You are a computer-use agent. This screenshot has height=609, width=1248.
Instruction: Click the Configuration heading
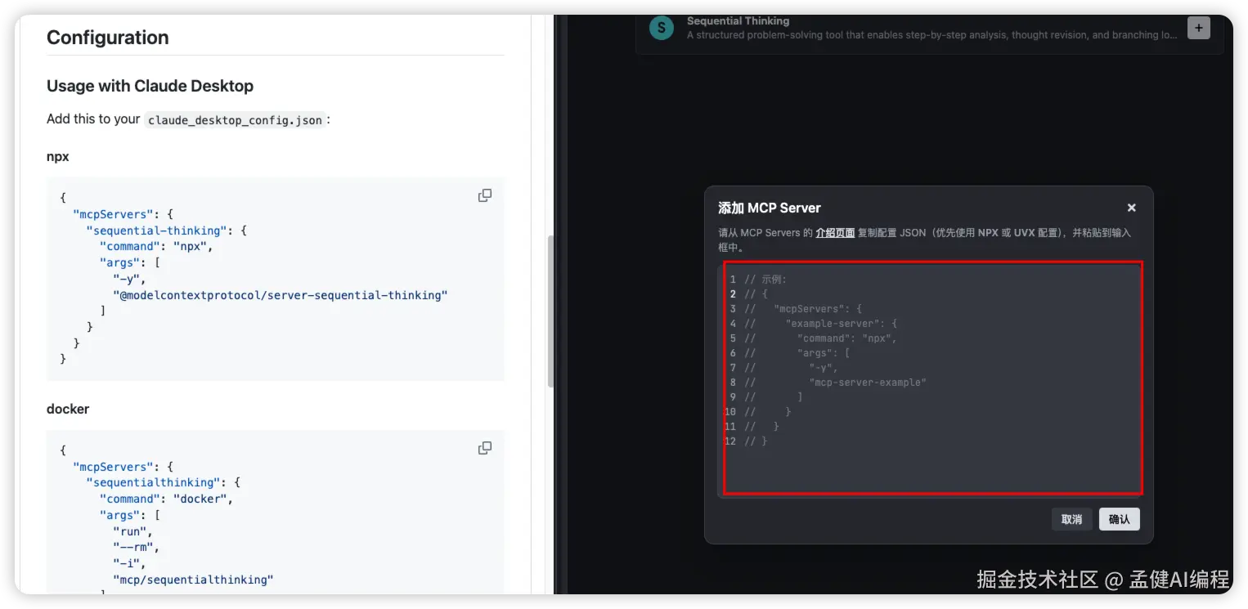108,38
